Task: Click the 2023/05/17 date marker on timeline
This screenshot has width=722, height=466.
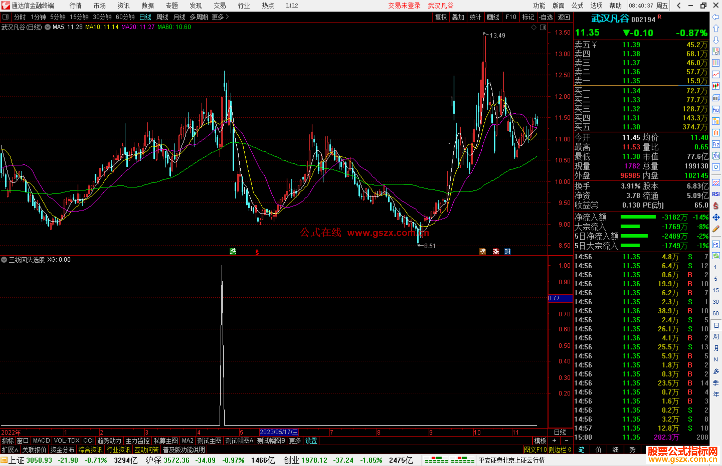Action: tap(278, 432)
